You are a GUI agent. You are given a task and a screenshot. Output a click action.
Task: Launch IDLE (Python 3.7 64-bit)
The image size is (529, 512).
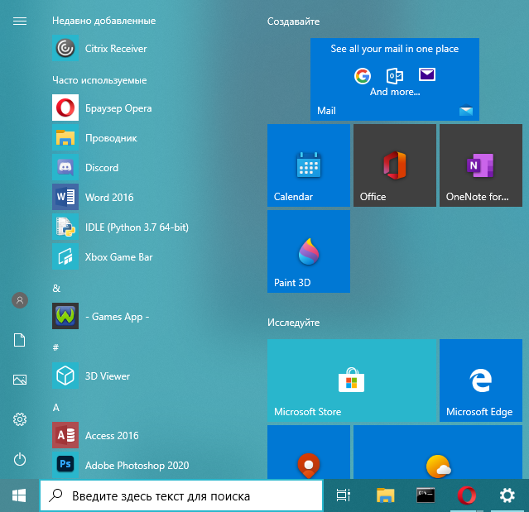[120, 227]
